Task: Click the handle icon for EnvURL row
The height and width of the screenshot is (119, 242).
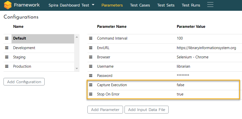Action: tap(91, 48)
